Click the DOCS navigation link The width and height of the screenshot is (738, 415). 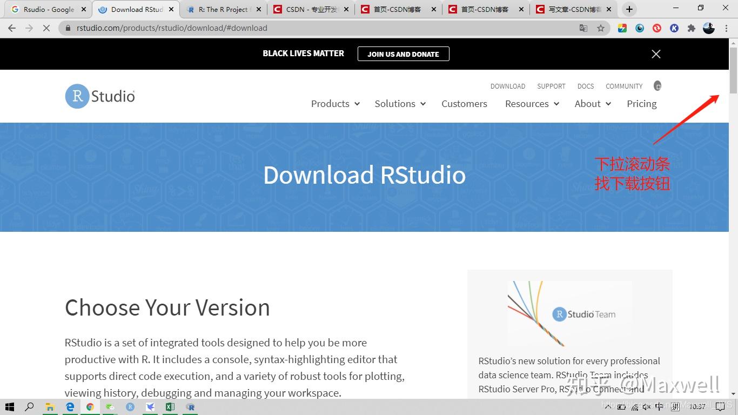586,86
